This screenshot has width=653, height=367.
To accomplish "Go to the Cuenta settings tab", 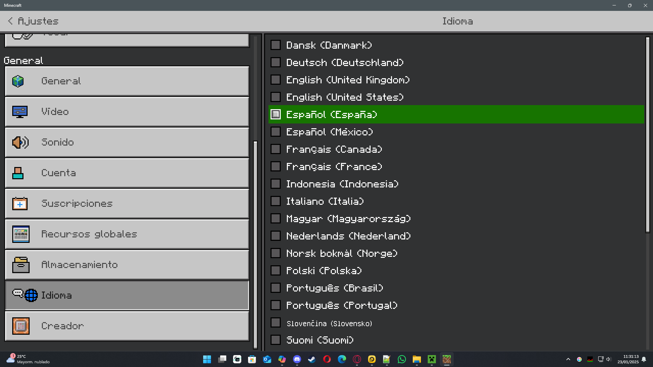I will (127, 173).
